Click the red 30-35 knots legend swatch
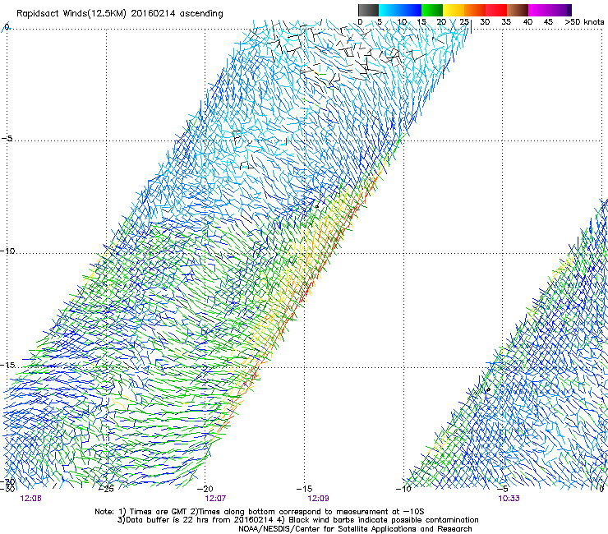This screenshot has width=608, height=534. (x=496, y=10)
